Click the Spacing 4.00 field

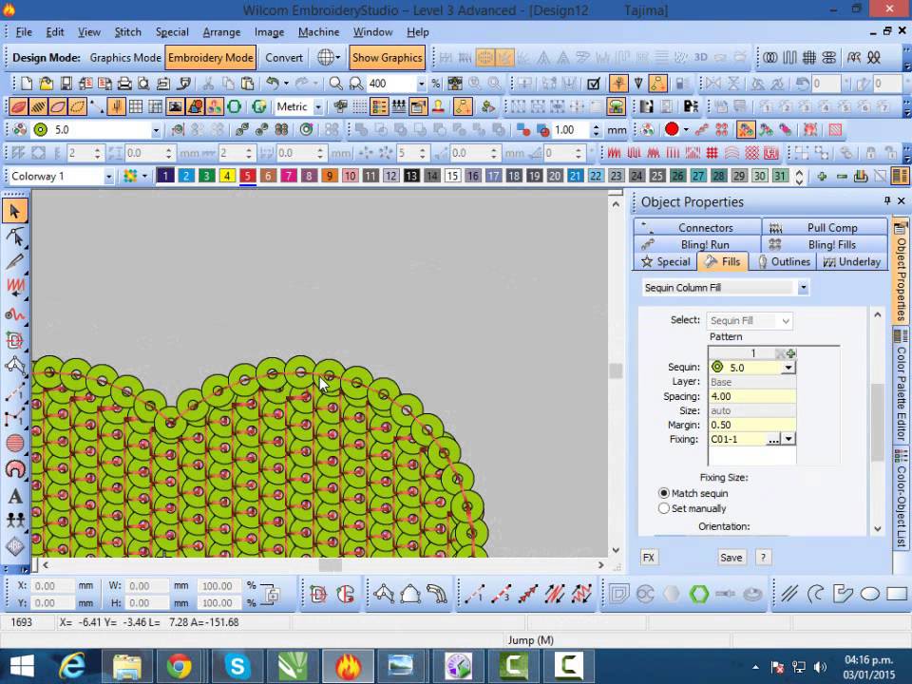pyautogui.click(x=751, y=396)
